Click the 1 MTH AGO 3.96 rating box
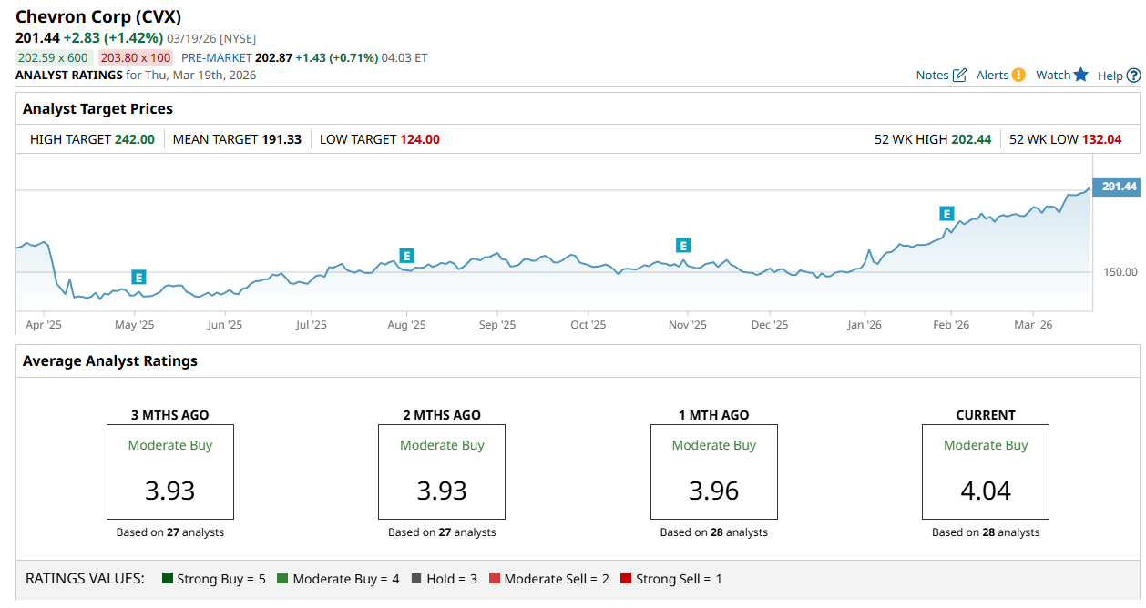Image resolution: width=1146 pixels, height=608 pixels. point(714,471)
